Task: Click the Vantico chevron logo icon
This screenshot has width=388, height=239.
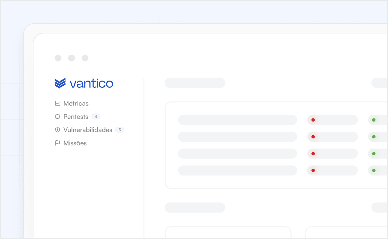Action: point(59,83)
